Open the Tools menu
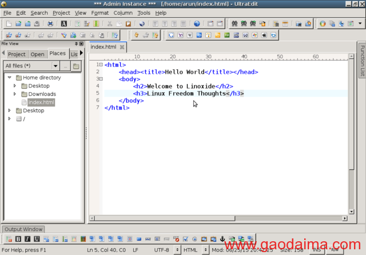This screenshot has width=366, height=255. [144, 13]
